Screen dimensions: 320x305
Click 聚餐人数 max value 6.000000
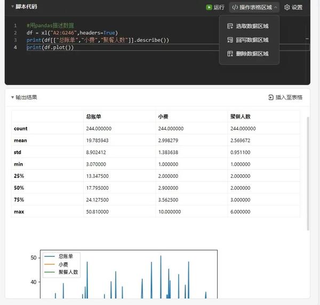(240, 212)
